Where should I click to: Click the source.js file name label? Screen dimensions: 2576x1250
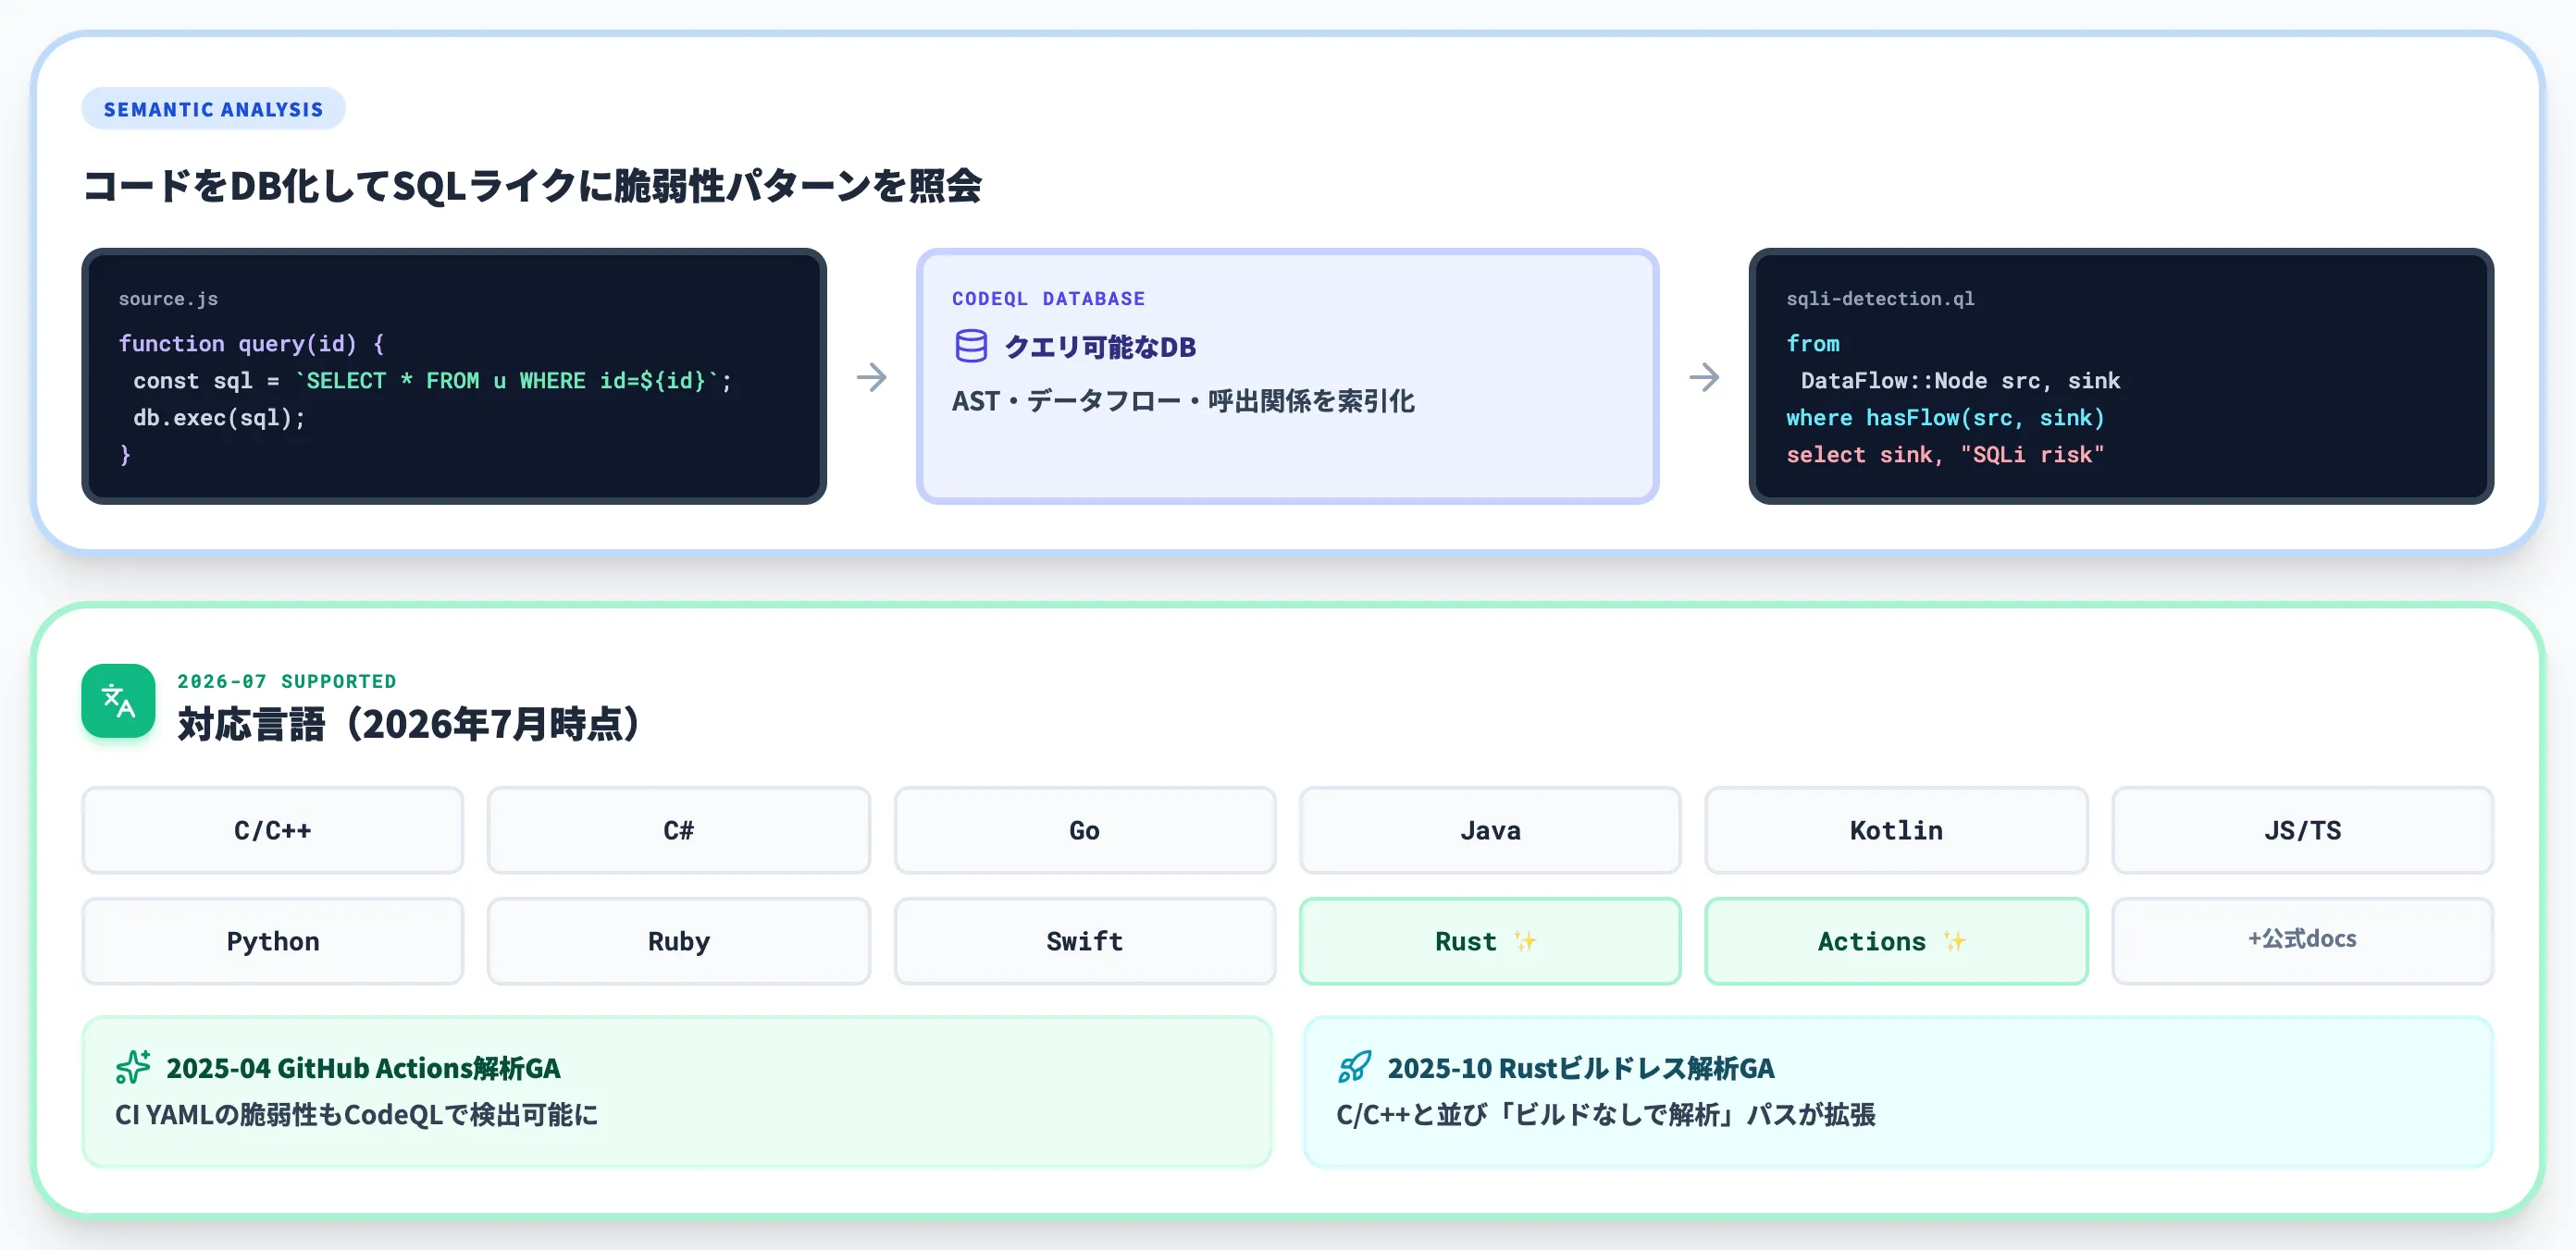pyautogui.click(x=168, y=299)
